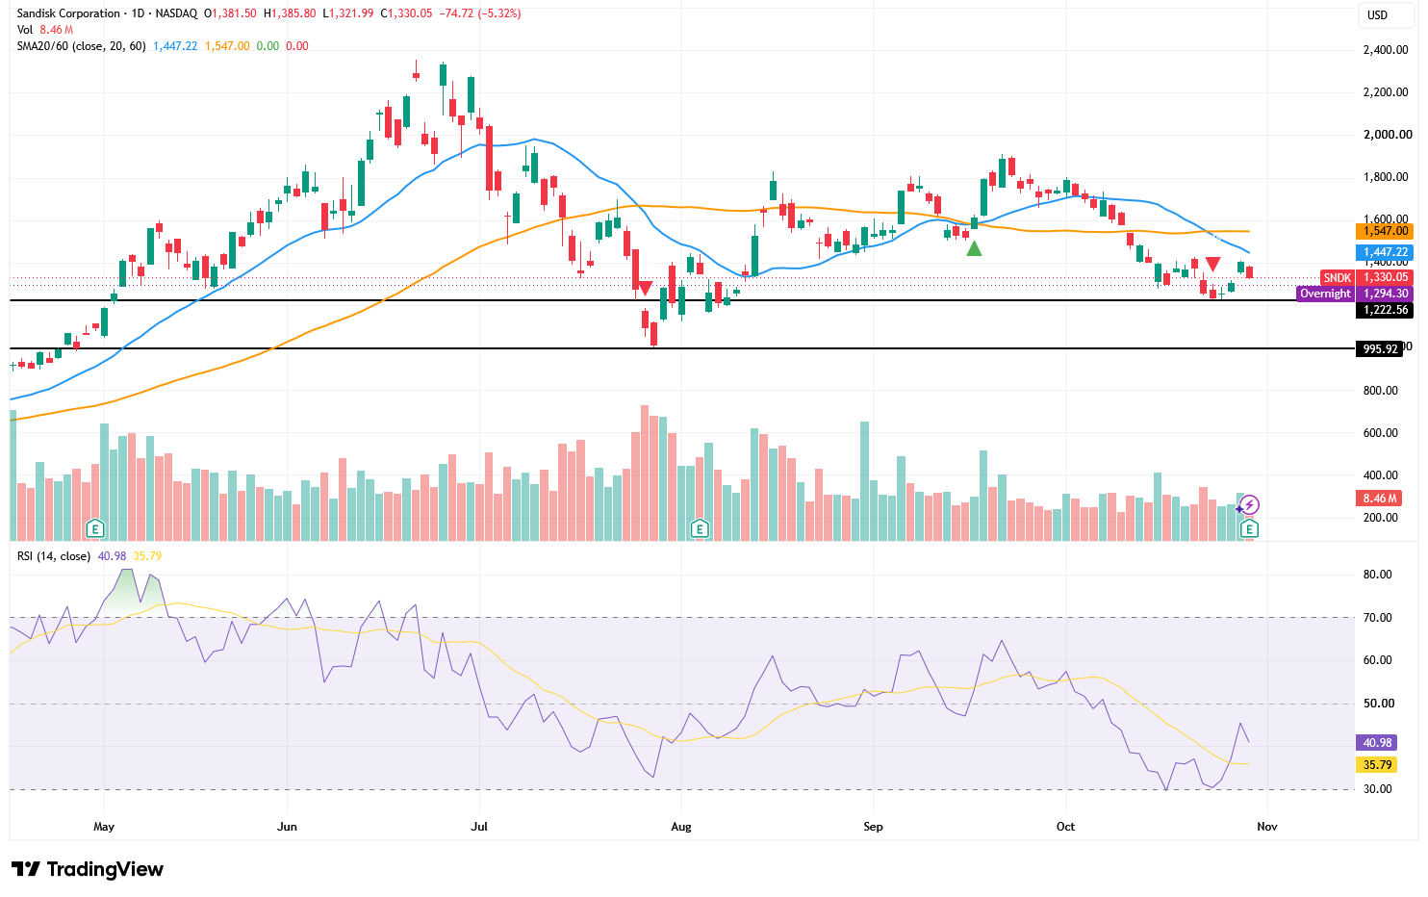The height and width of the screenshot is (897, 1428).
Task: Click the 995.92 horizontal line label
Action: (1380, 348)
